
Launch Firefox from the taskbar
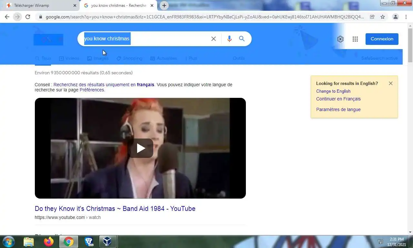pyautogui.click(x=49, y=242)
